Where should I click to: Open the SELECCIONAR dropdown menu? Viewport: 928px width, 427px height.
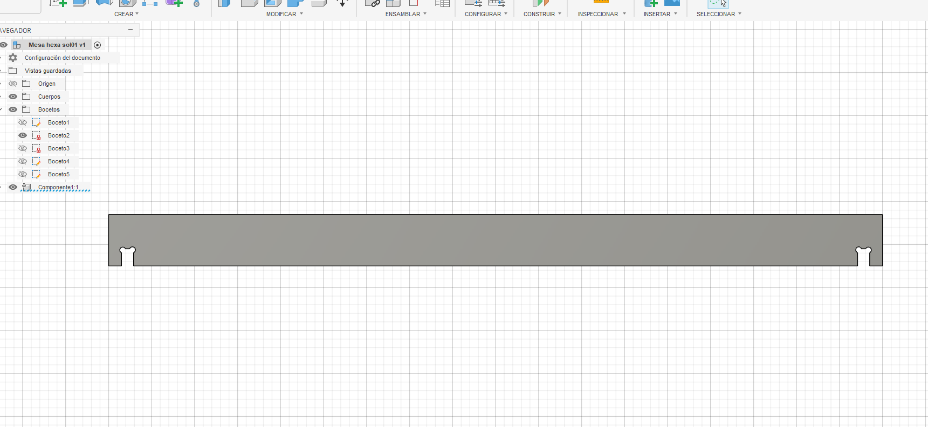coord(719,14)
